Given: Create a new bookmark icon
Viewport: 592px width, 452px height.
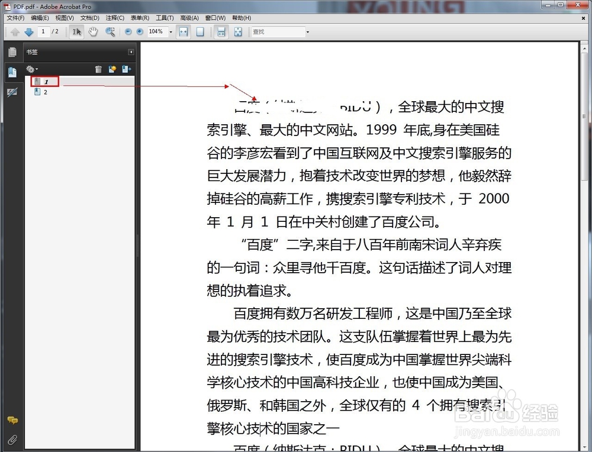Looking at the screenshot, I should [112, 69].
